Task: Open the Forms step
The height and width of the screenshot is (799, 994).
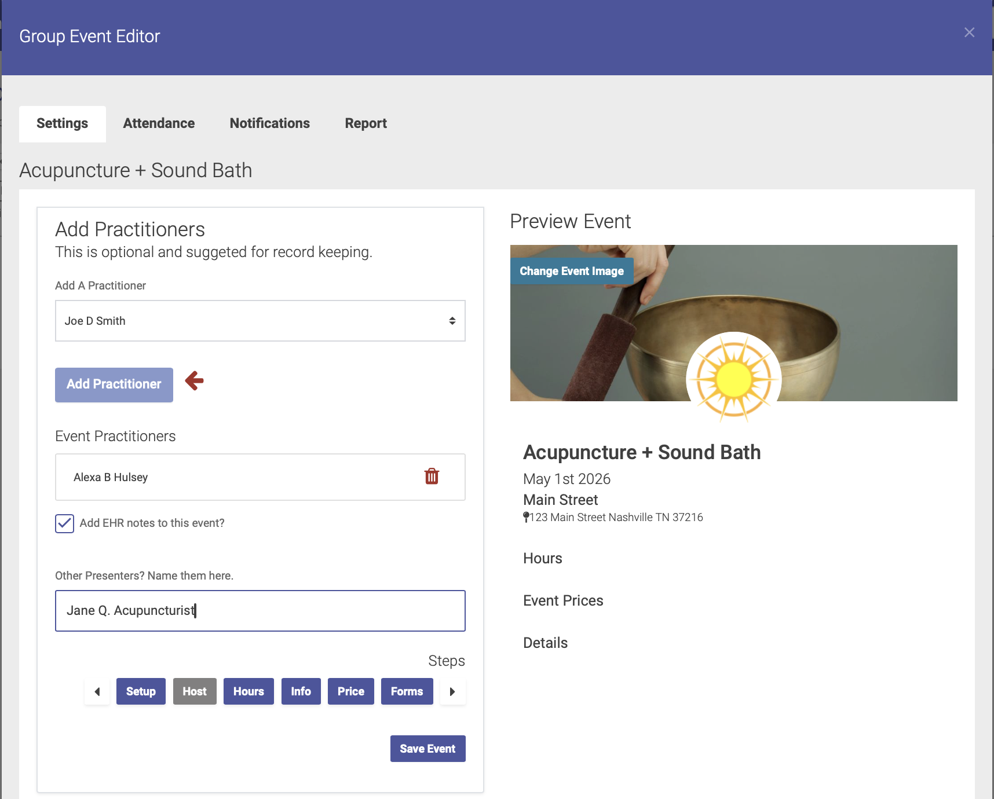Action: 407,691
